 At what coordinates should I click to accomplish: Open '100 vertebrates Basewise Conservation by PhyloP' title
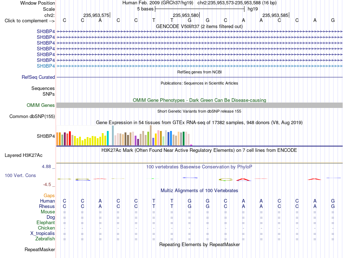coord(199,167)
